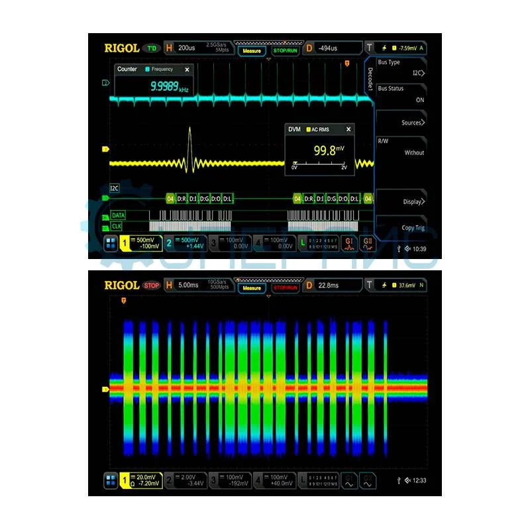Expand the Display submenu

401,201
